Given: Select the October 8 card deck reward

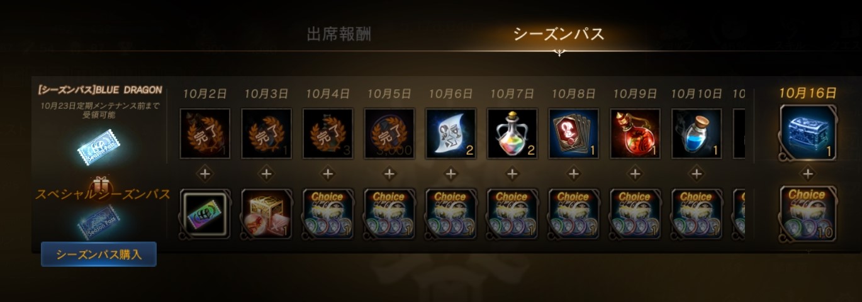Looking at the screenshot, I should [574, 133].
